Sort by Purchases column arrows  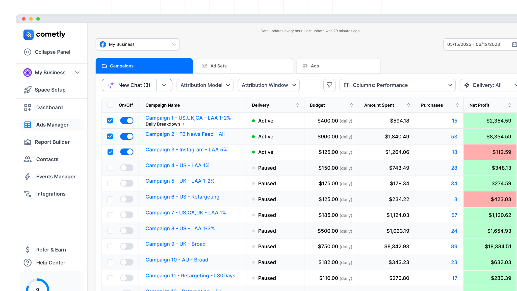click(457, 105)
